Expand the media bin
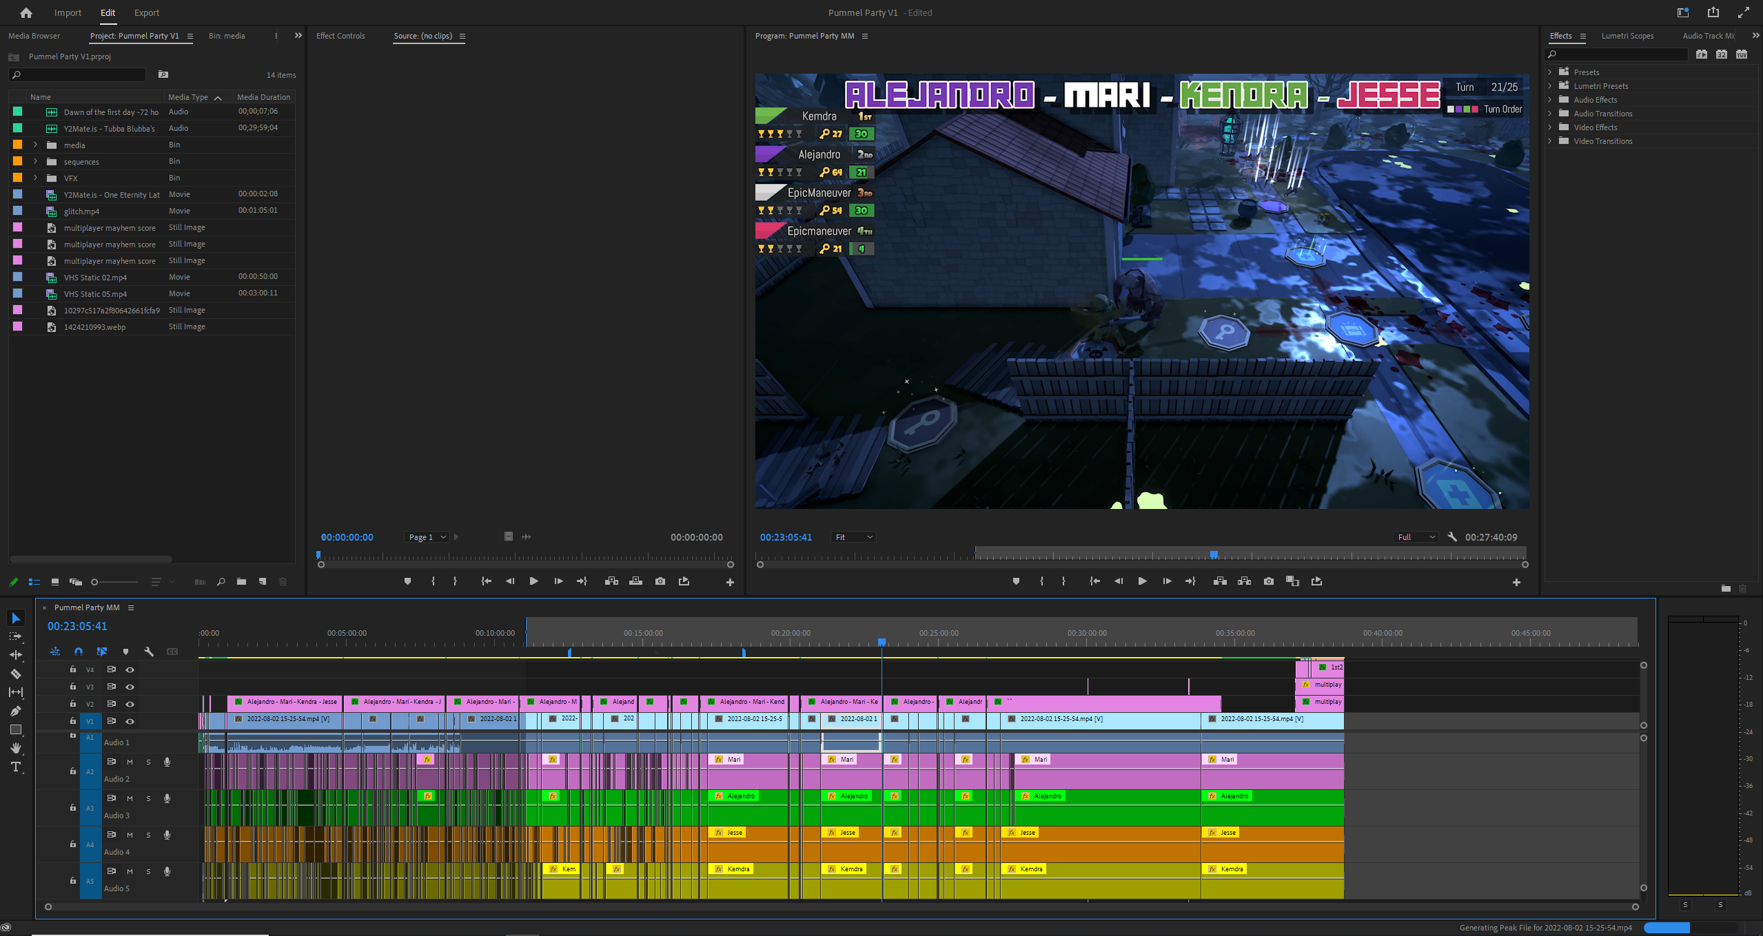The image size is (1763, 936). [36, 145]
